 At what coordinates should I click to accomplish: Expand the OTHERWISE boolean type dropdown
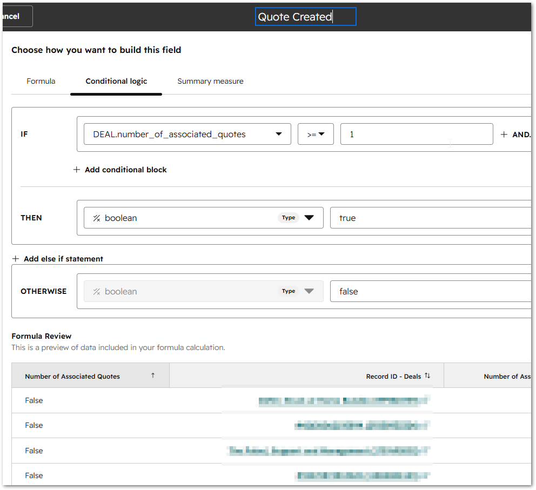pyautogui.click(x=203, y=291)
